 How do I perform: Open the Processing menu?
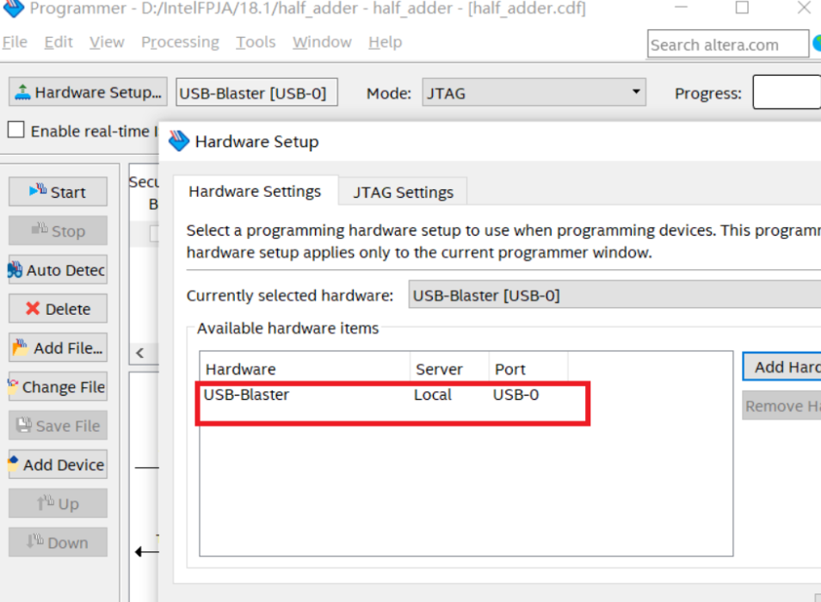pyautogui.click(x=180, y=42)
